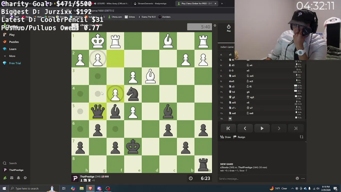This screenshot has width=341, height=192.
Task: Click ThatPrestige player avatar below board
Action: (75, 178)
